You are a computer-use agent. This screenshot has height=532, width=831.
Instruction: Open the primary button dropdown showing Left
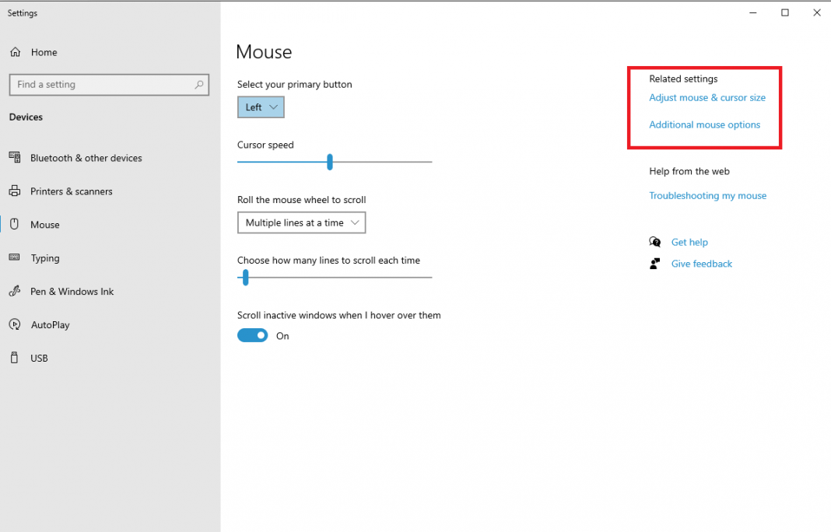tap(261, 107)
